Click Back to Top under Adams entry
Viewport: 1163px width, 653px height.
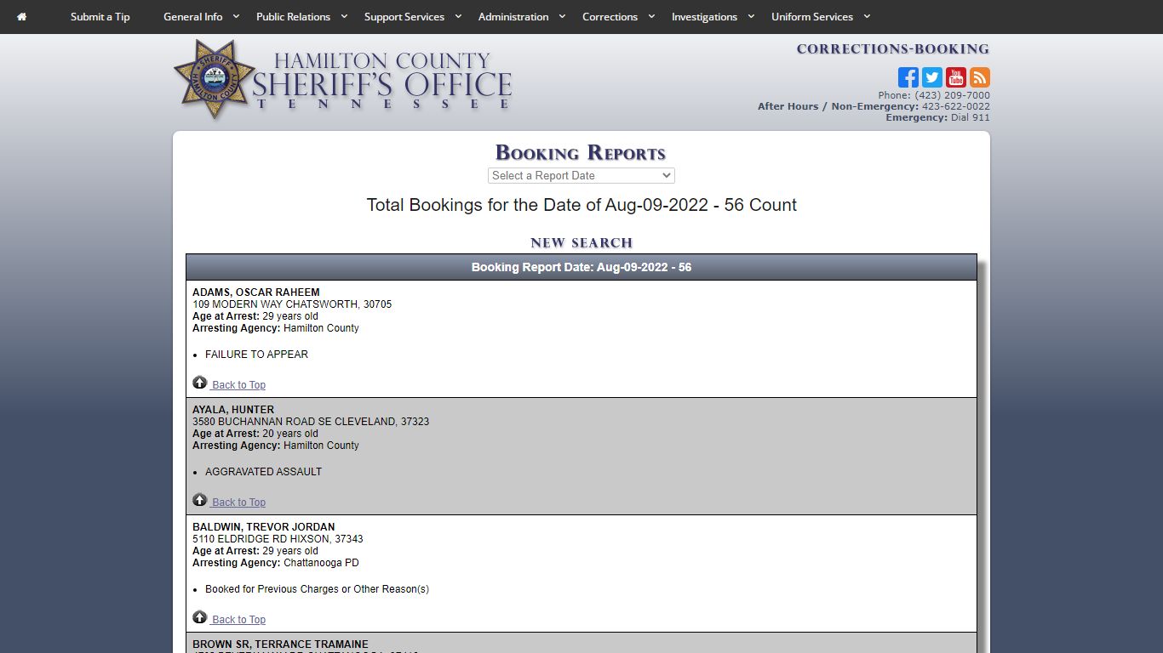(238, 385)
